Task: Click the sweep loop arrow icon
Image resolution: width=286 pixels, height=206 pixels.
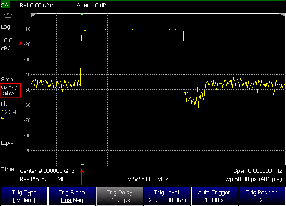Action: click(8, 16)
